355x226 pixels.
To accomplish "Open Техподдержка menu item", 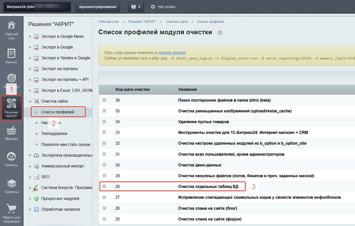I will [x=54, y=134].
